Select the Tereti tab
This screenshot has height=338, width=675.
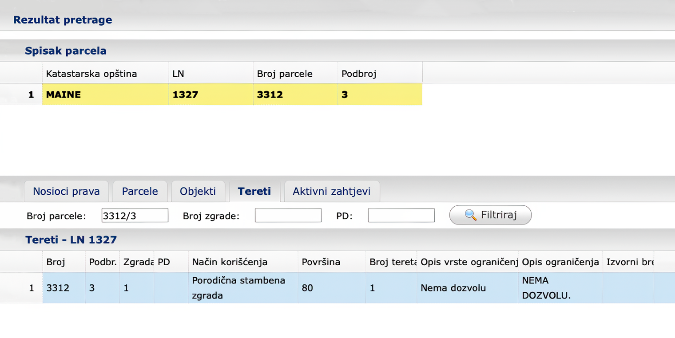[x=254, y=192]
